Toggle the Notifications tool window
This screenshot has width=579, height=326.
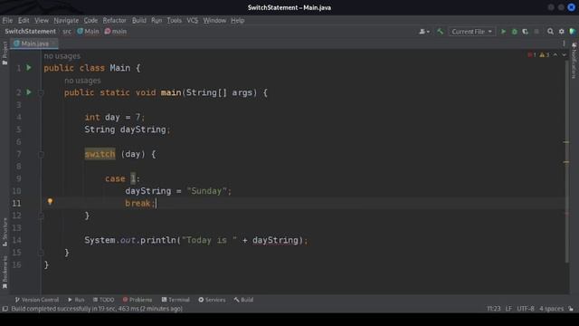pyautogui.click(x=574, y=61)
